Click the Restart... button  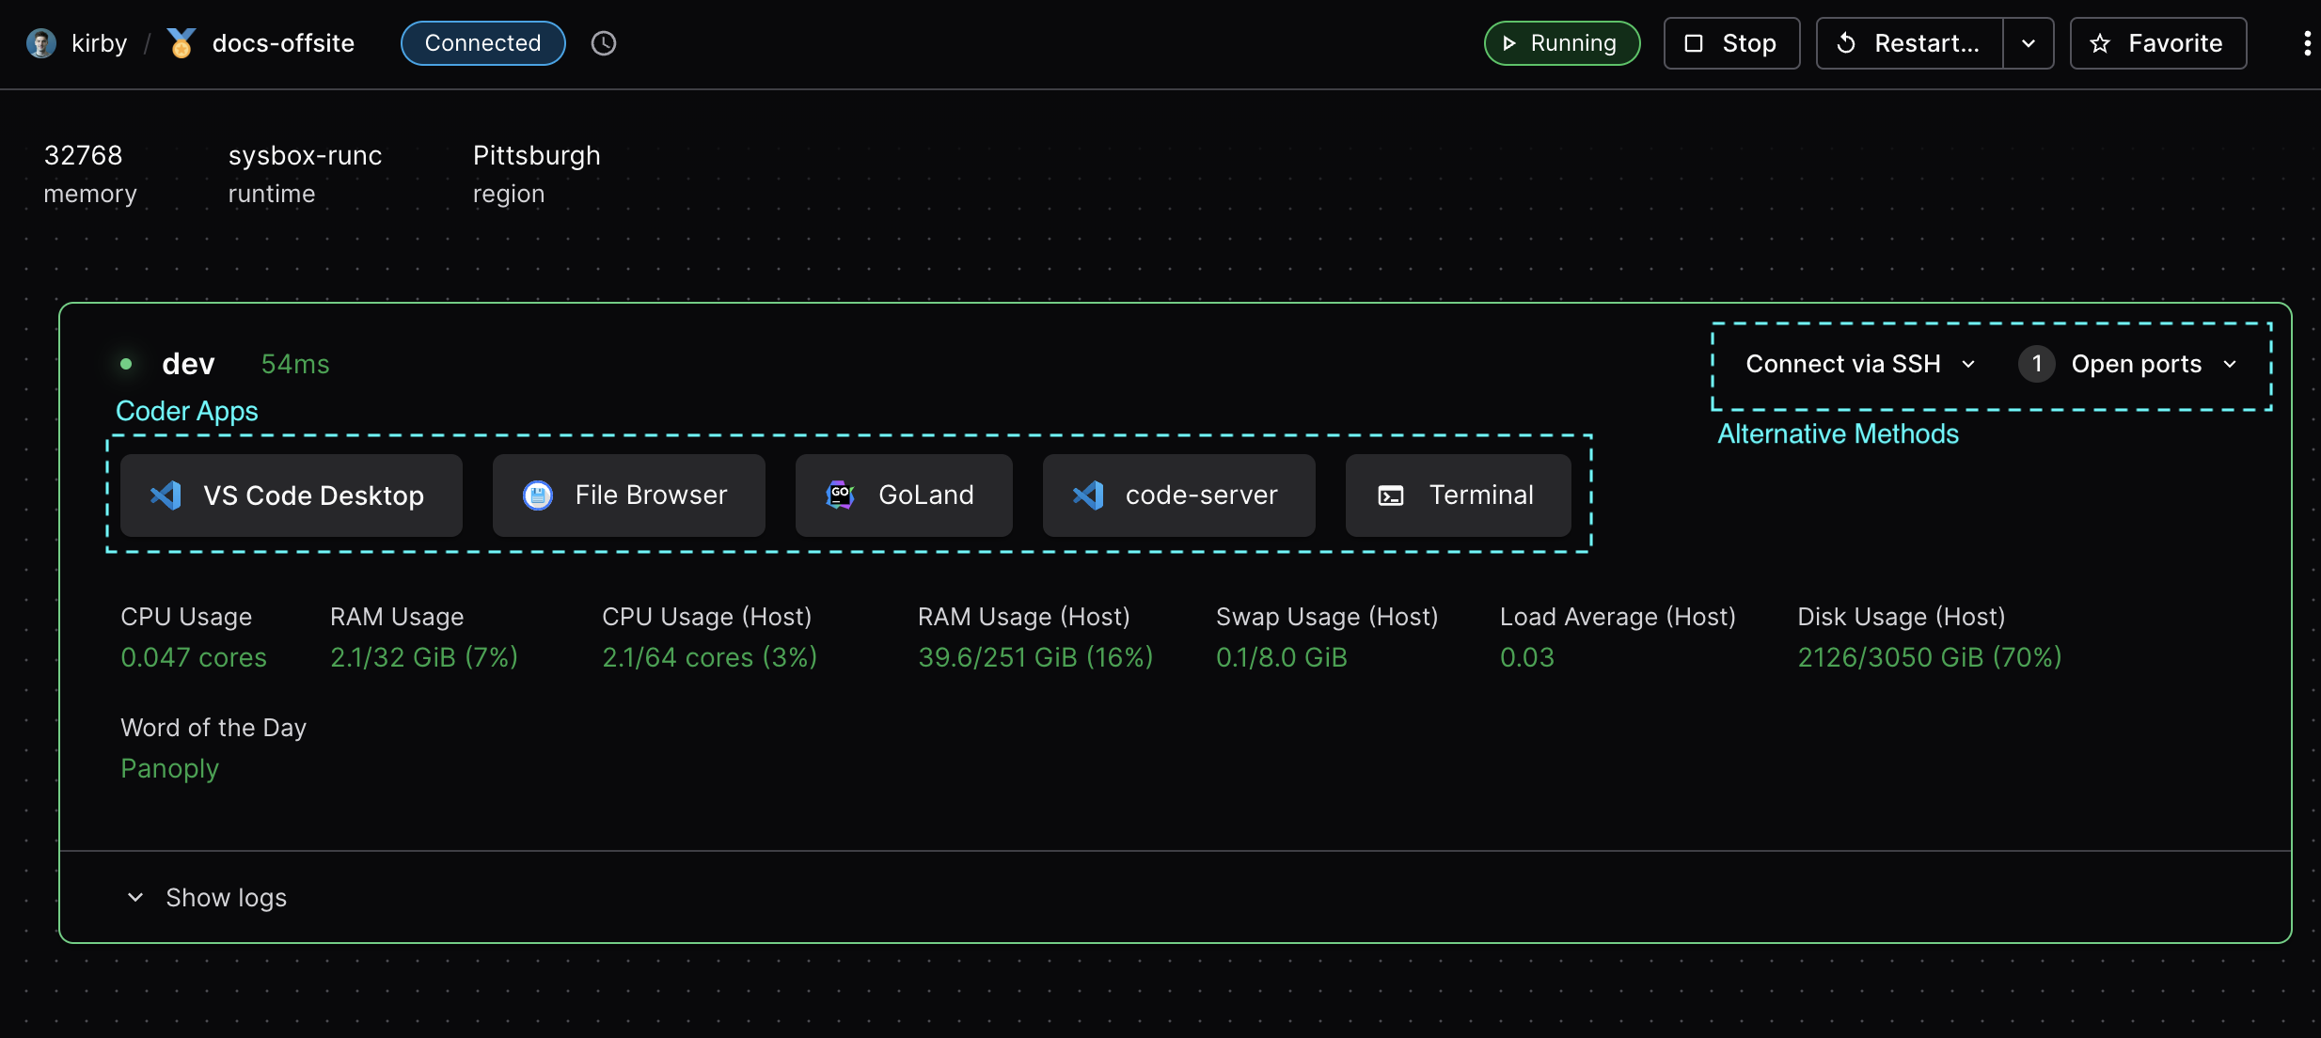tap(1909, 43)
